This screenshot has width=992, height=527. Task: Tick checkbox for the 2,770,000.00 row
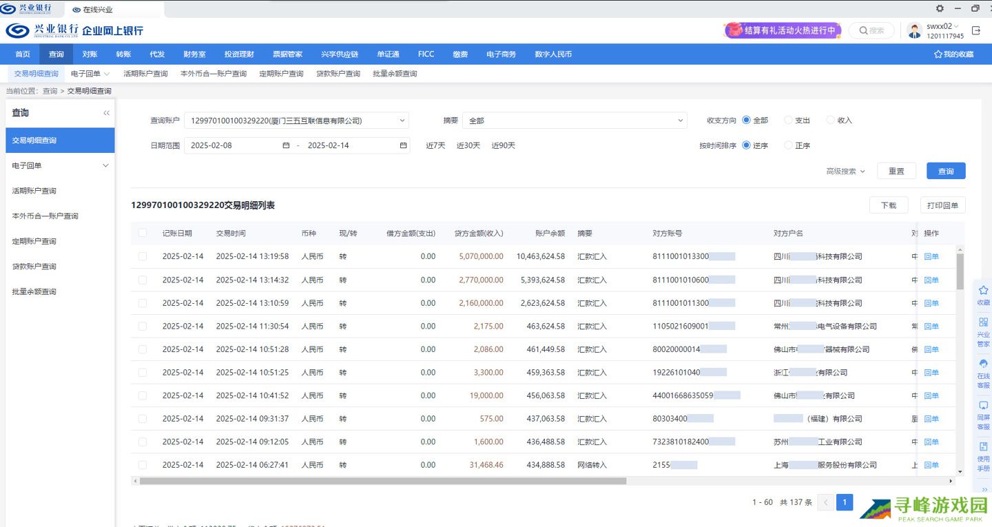pyautogui.click(x=143, y=280)
